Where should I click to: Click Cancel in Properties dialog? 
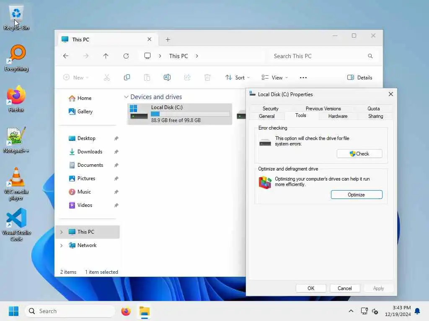[x=345, y=288]
